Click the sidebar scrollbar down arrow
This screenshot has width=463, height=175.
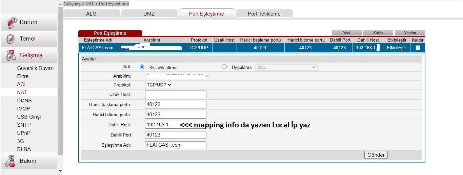[60, 171]
